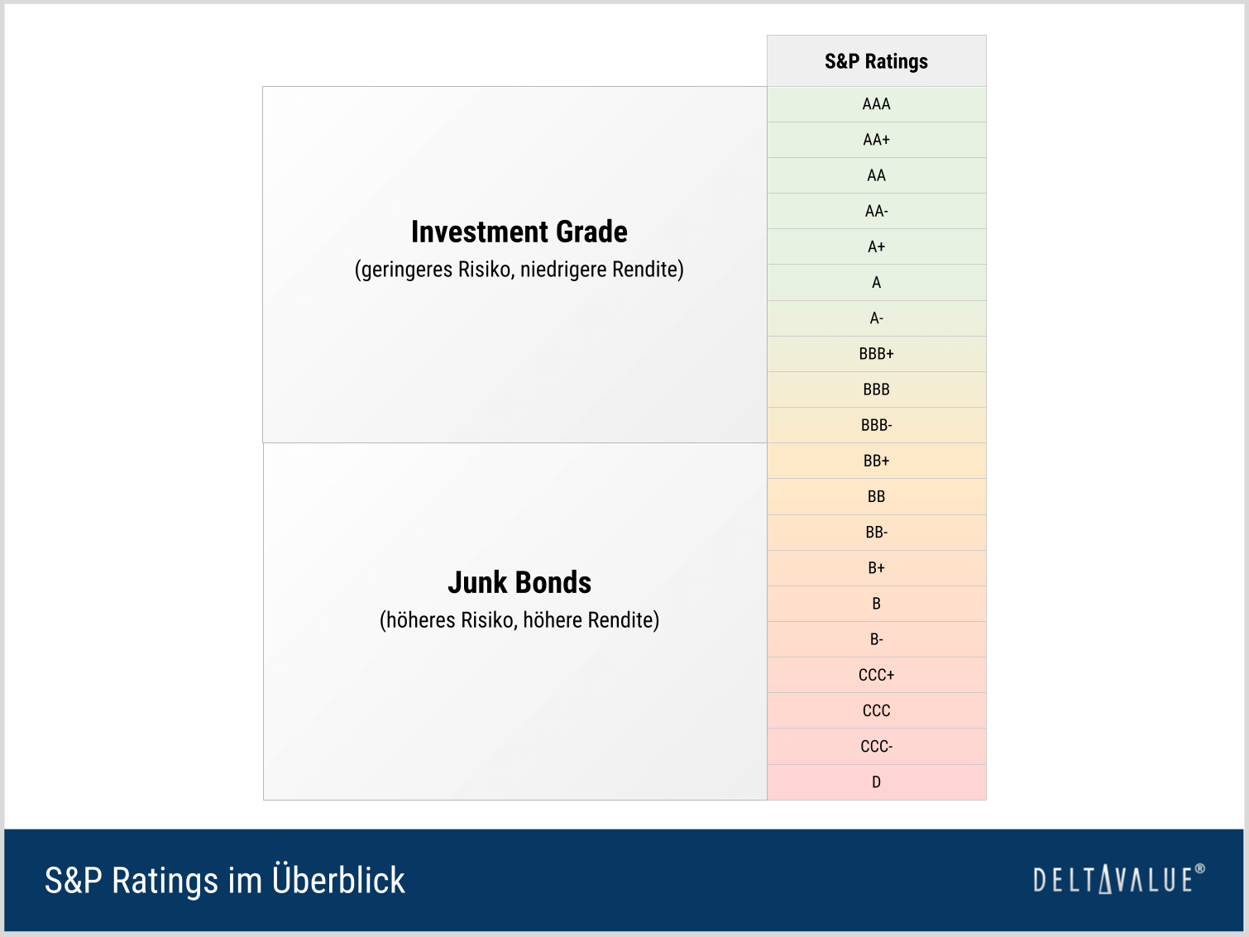This screenshot has height=937, width=1249.
Task: Click the BBB- rating row
Action: (x=877, y=425)
